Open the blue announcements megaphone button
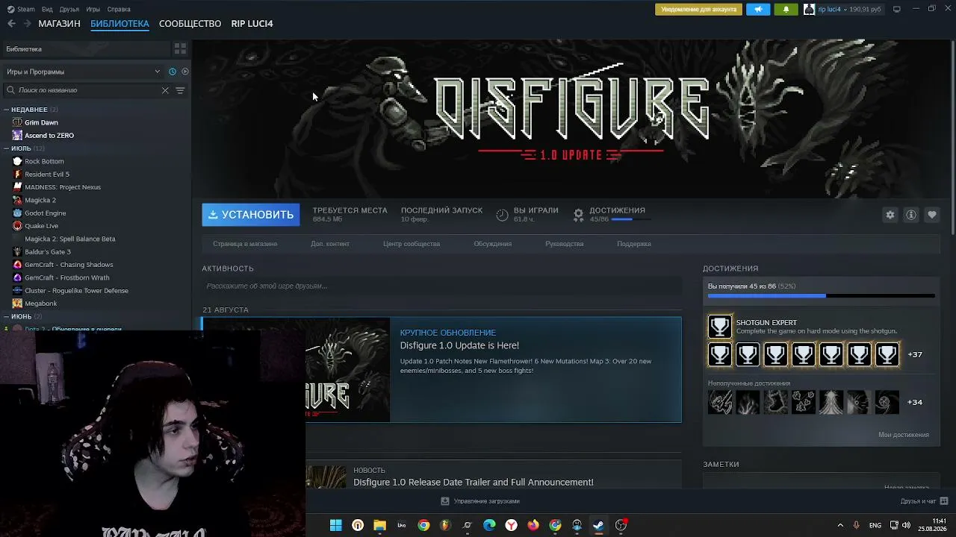Screen dimensions: 956x537 tap(758, 10)
